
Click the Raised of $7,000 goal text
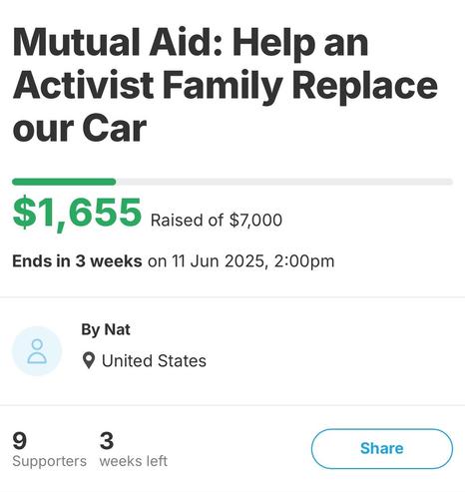217,221
